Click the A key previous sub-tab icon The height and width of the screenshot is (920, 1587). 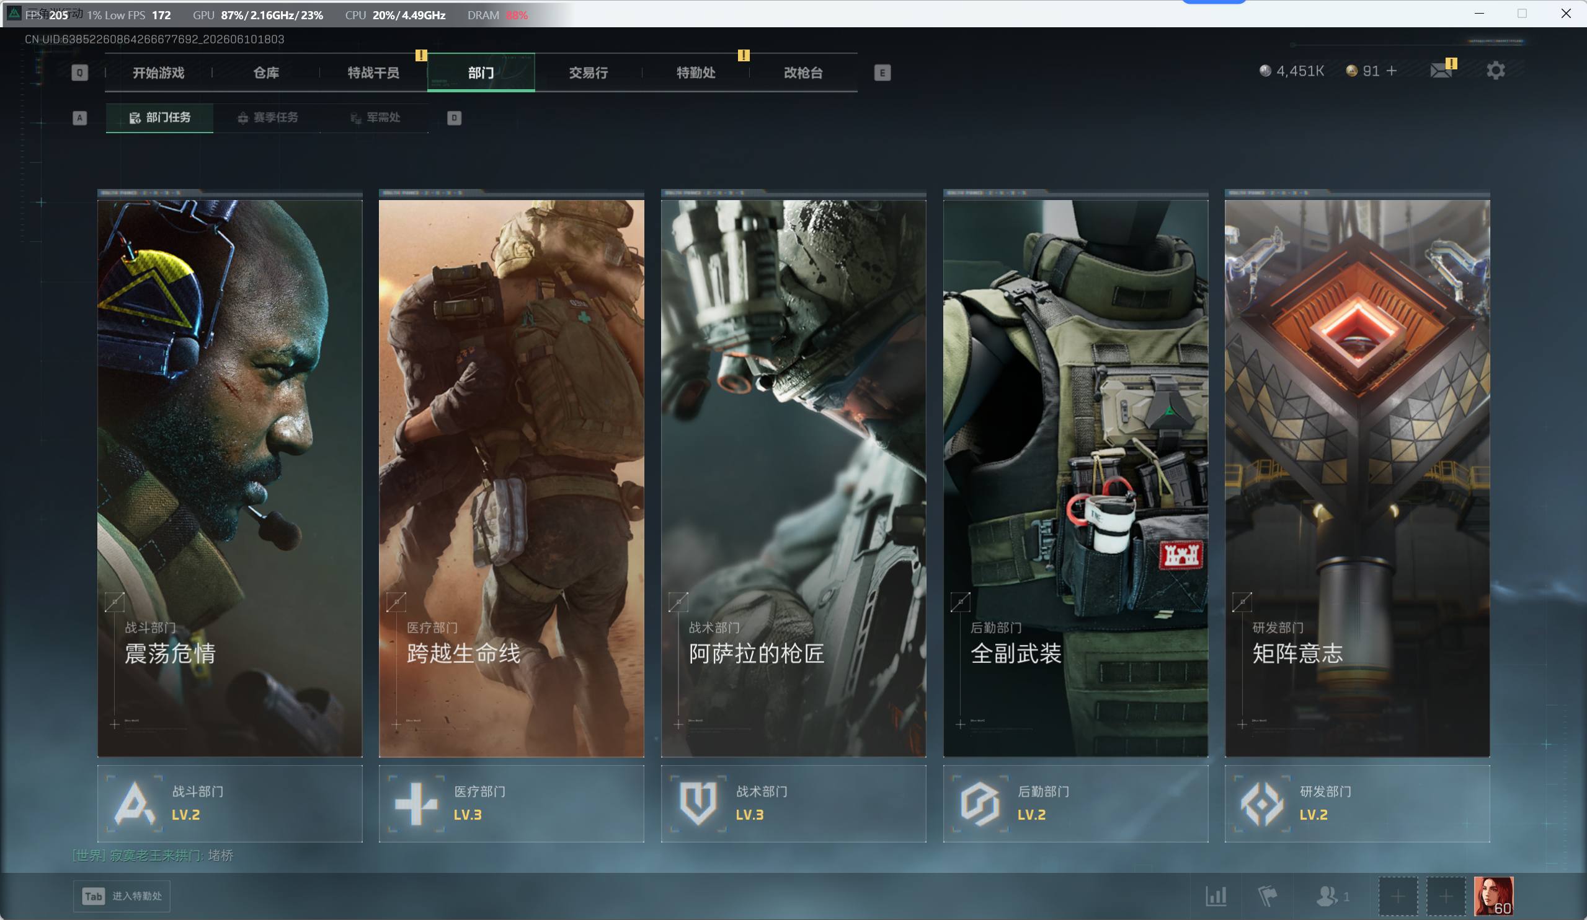[x=79, y=118]
